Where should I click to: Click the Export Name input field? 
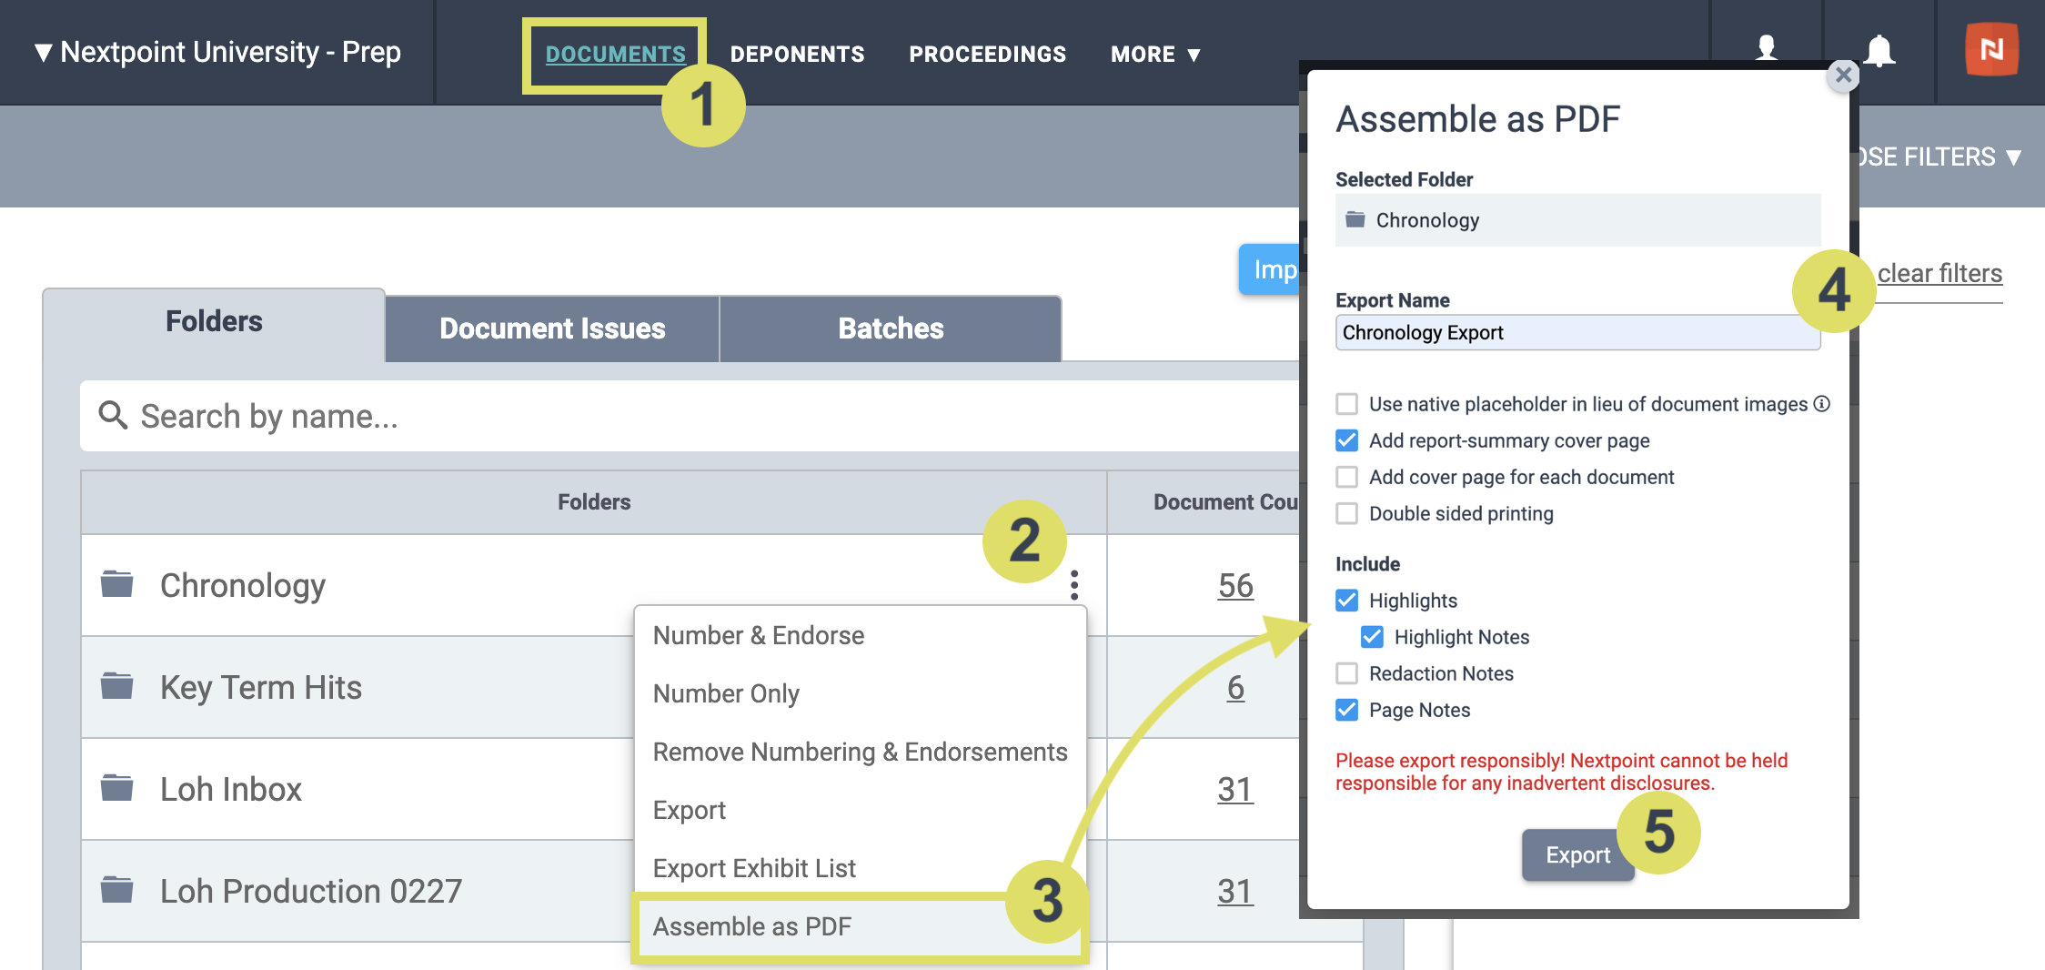coord(1577,332)
